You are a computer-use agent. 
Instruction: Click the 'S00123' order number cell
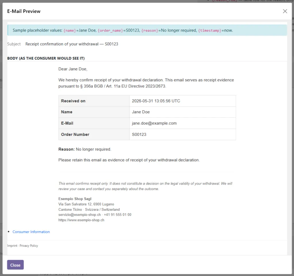click(183, 134)
